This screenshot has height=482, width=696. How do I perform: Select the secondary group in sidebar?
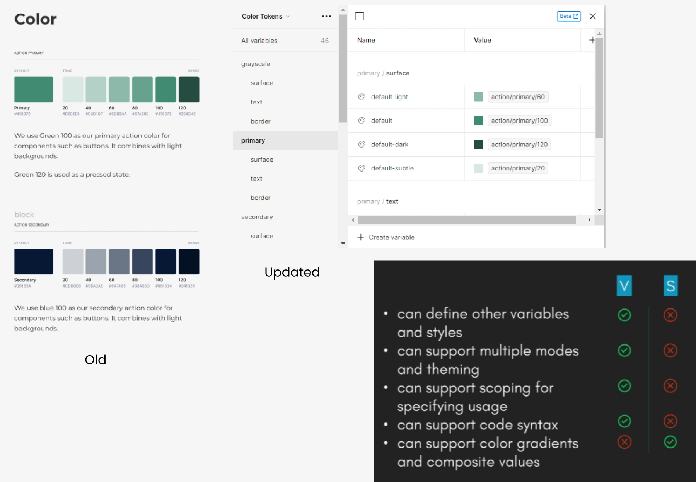pos(257,217)
